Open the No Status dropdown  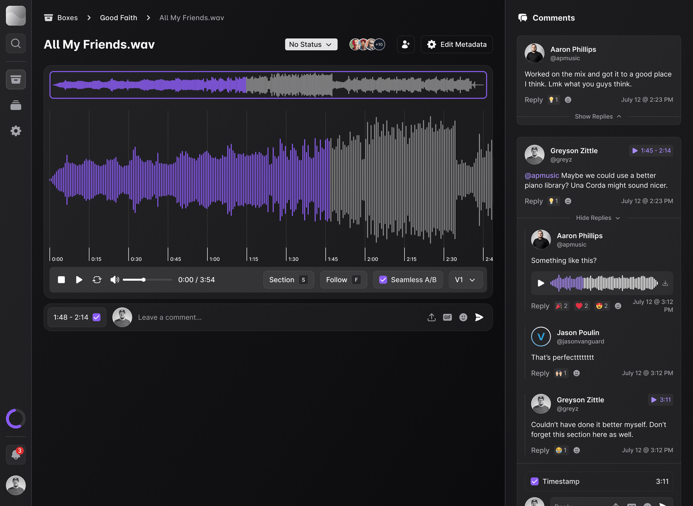tap(311, 45)
